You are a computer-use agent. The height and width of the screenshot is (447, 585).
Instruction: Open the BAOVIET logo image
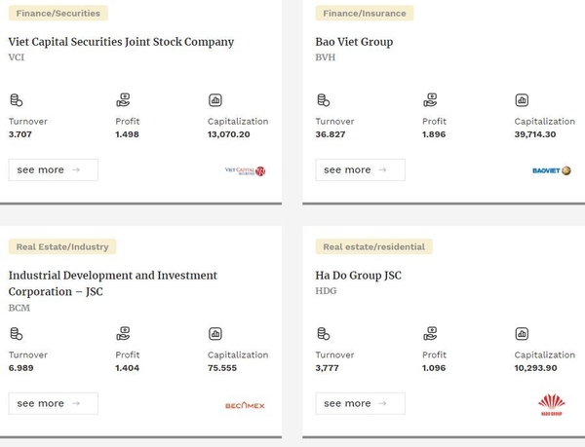click(552, 170)
